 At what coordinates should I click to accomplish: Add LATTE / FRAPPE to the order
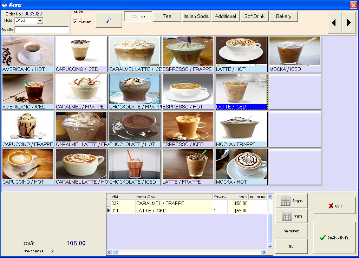click(x=188, y=167)
